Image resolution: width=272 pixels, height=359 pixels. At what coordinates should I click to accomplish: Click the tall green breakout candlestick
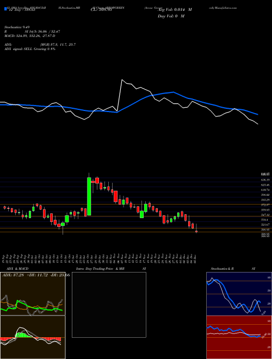click(89, 196)
